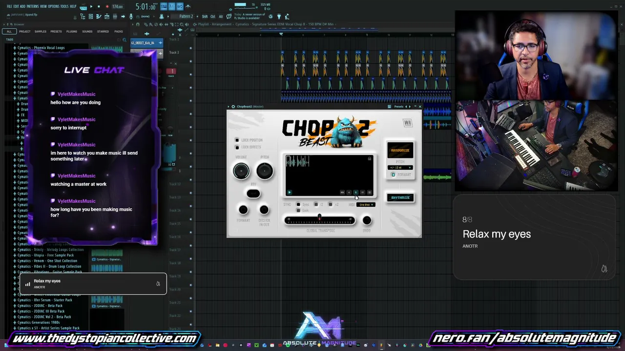Viewport: 625px width, 351px height.
Task: Open the folder icon next to browser search
Action: pyautogui.click(x=118, y=39)
